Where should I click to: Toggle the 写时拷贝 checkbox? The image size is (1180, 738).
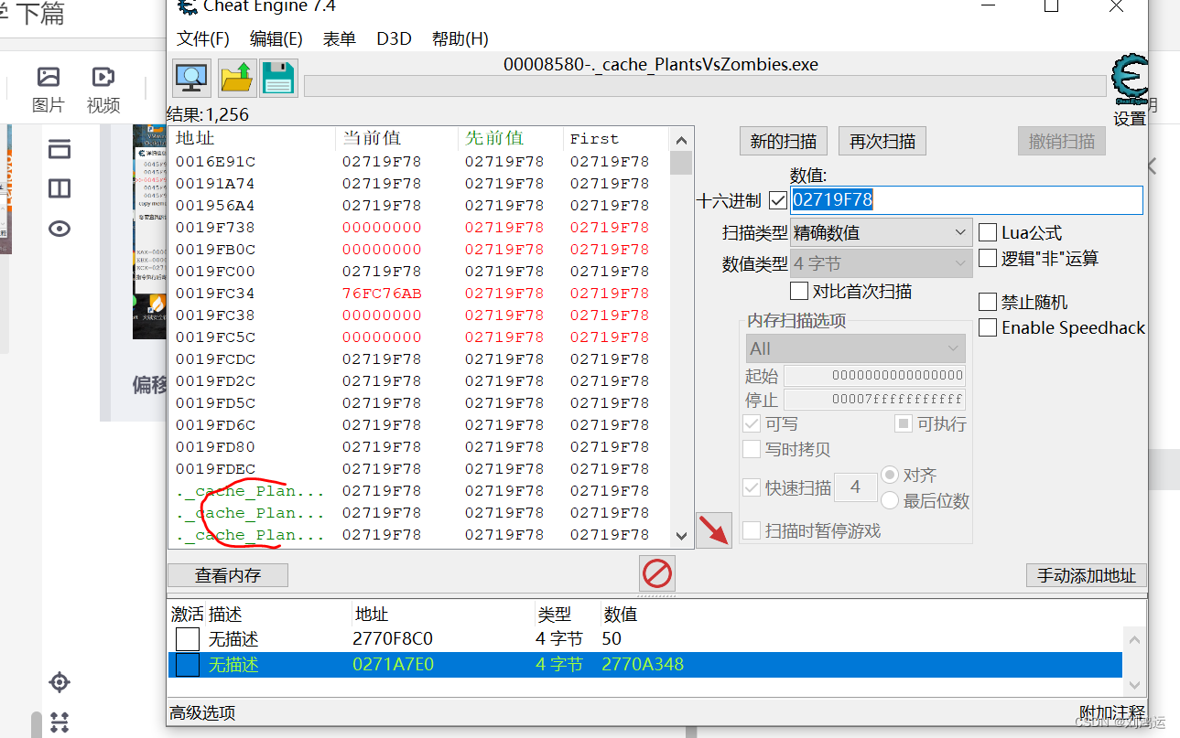752,449
